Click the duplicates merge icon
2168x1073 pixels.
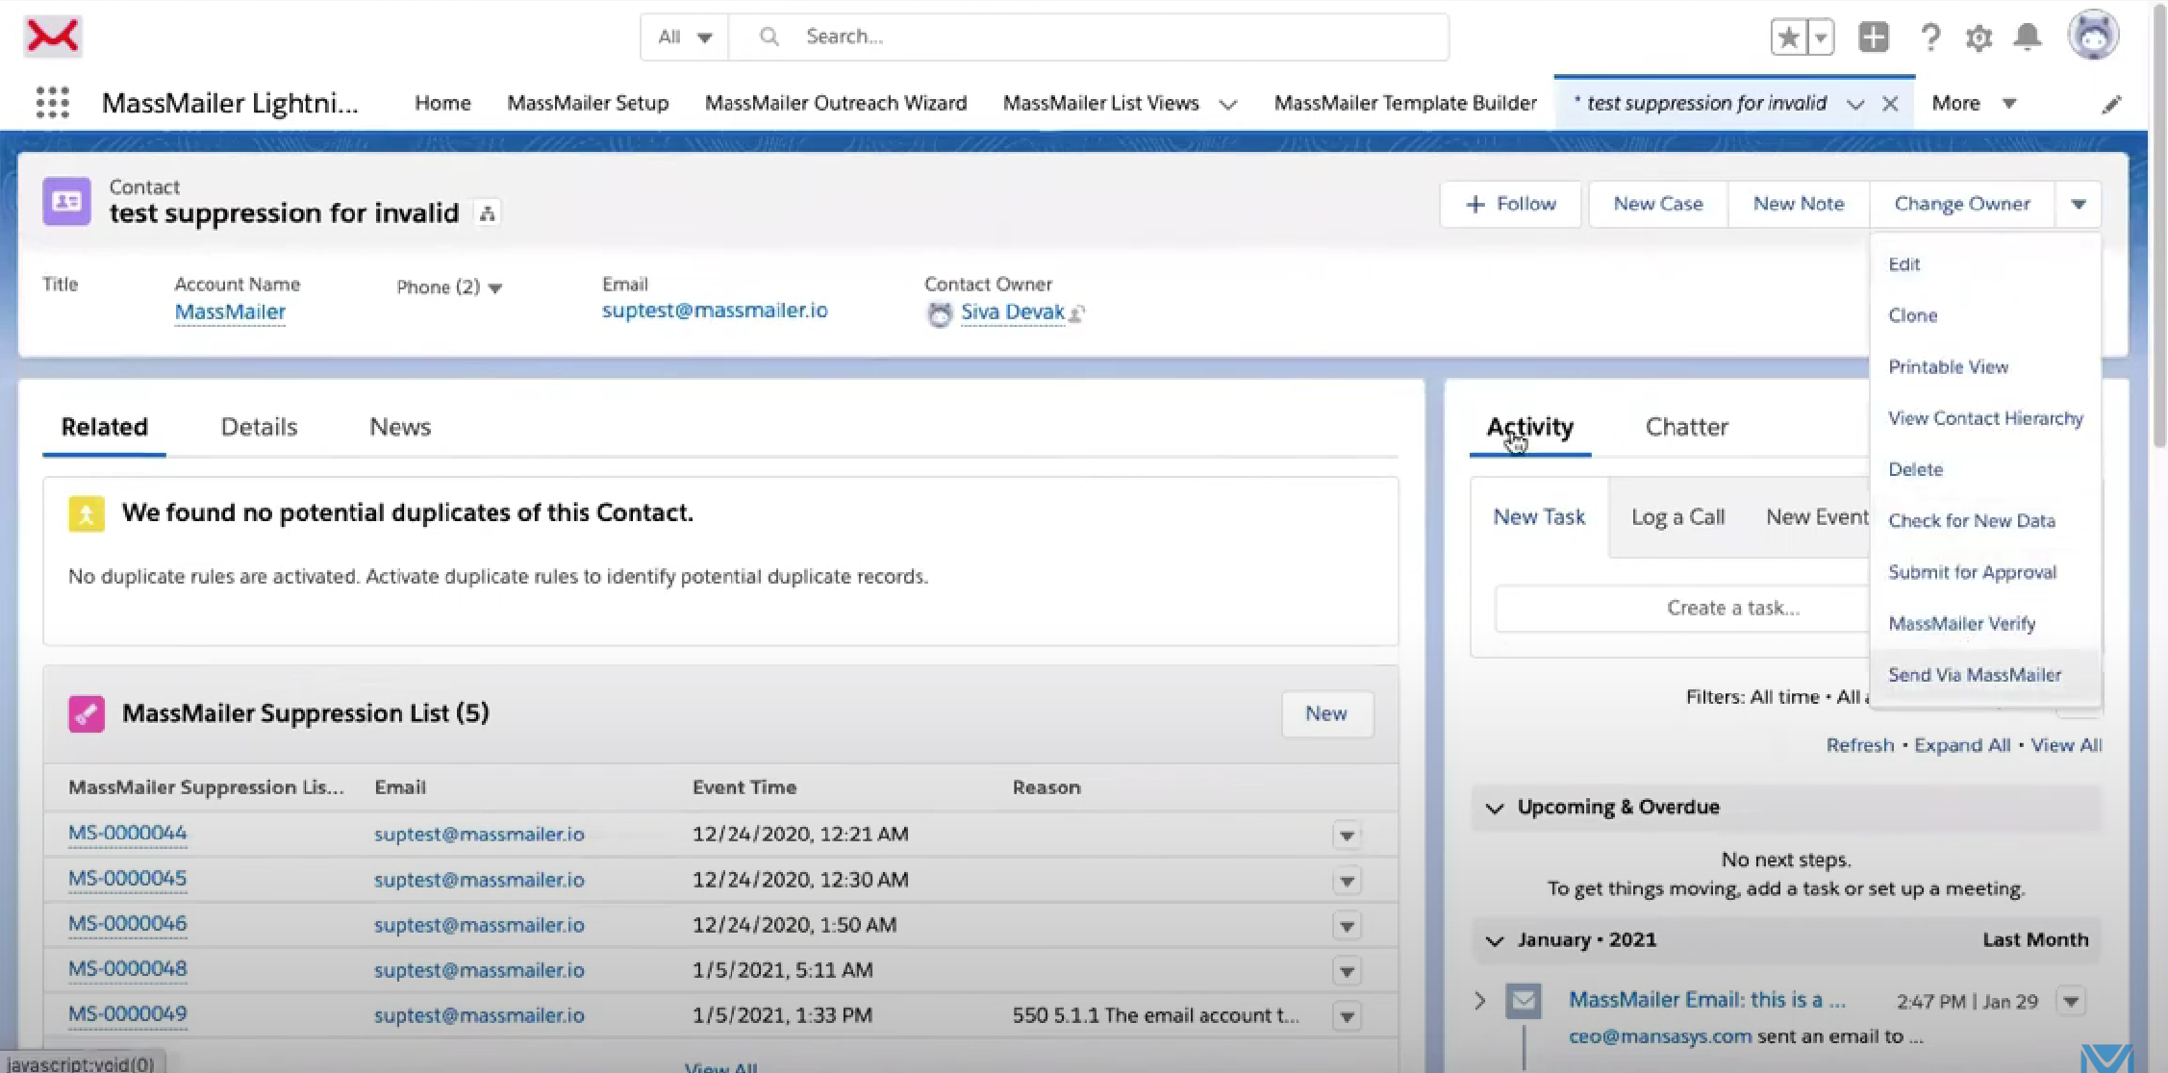[x=86, y=513]
